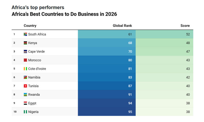Click the Rwanda flag icon

pyautogui.click(x=25, y=94)
